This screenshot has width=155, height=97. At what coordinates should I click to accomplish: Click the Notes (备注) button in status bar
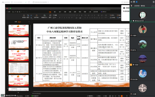[x=99, y=96]
